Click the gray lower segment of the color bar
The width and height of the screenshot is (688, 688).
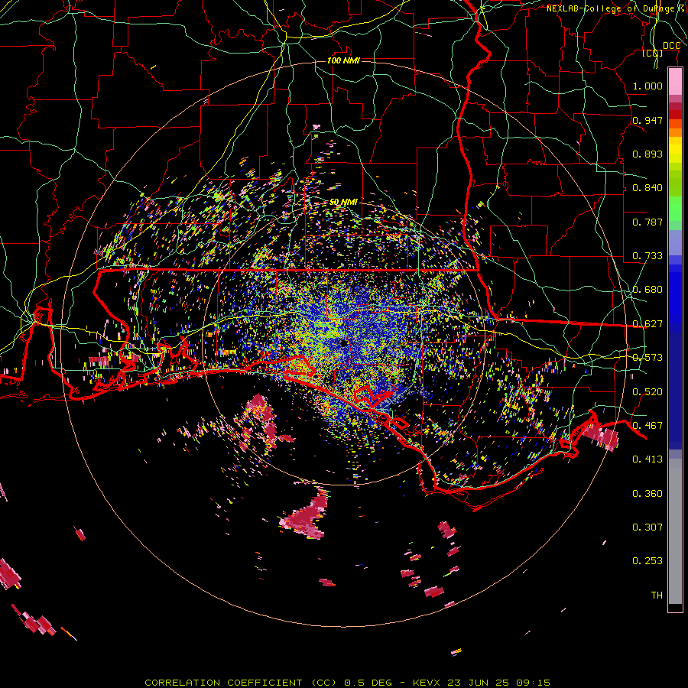tap(675, 531)
